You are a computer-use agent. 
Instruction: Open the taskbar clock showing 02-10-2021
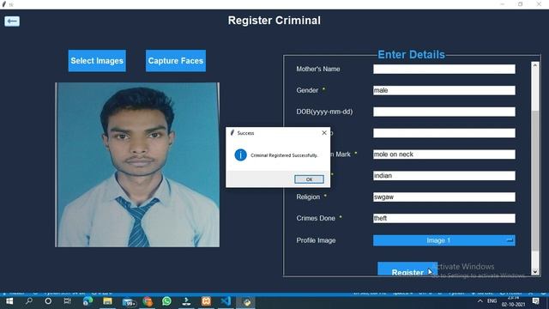[513, 301]
